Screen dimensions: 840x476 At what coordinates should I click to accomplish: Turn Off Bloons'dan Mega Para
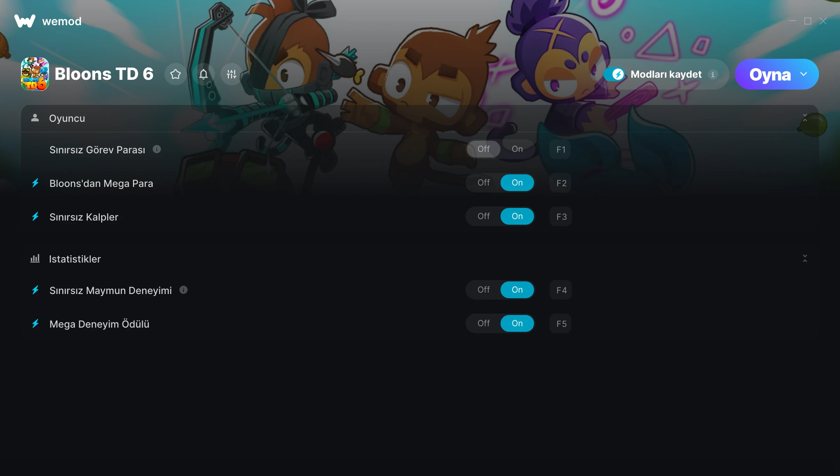click(484, 183)
